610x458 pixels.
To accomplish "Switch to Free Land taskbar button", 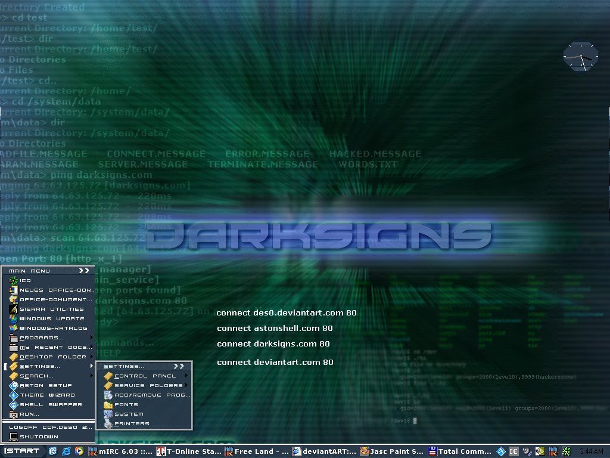I will 257,451.
